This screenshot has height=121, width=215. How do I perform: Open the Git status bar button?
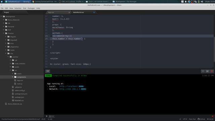coord(210,119)
